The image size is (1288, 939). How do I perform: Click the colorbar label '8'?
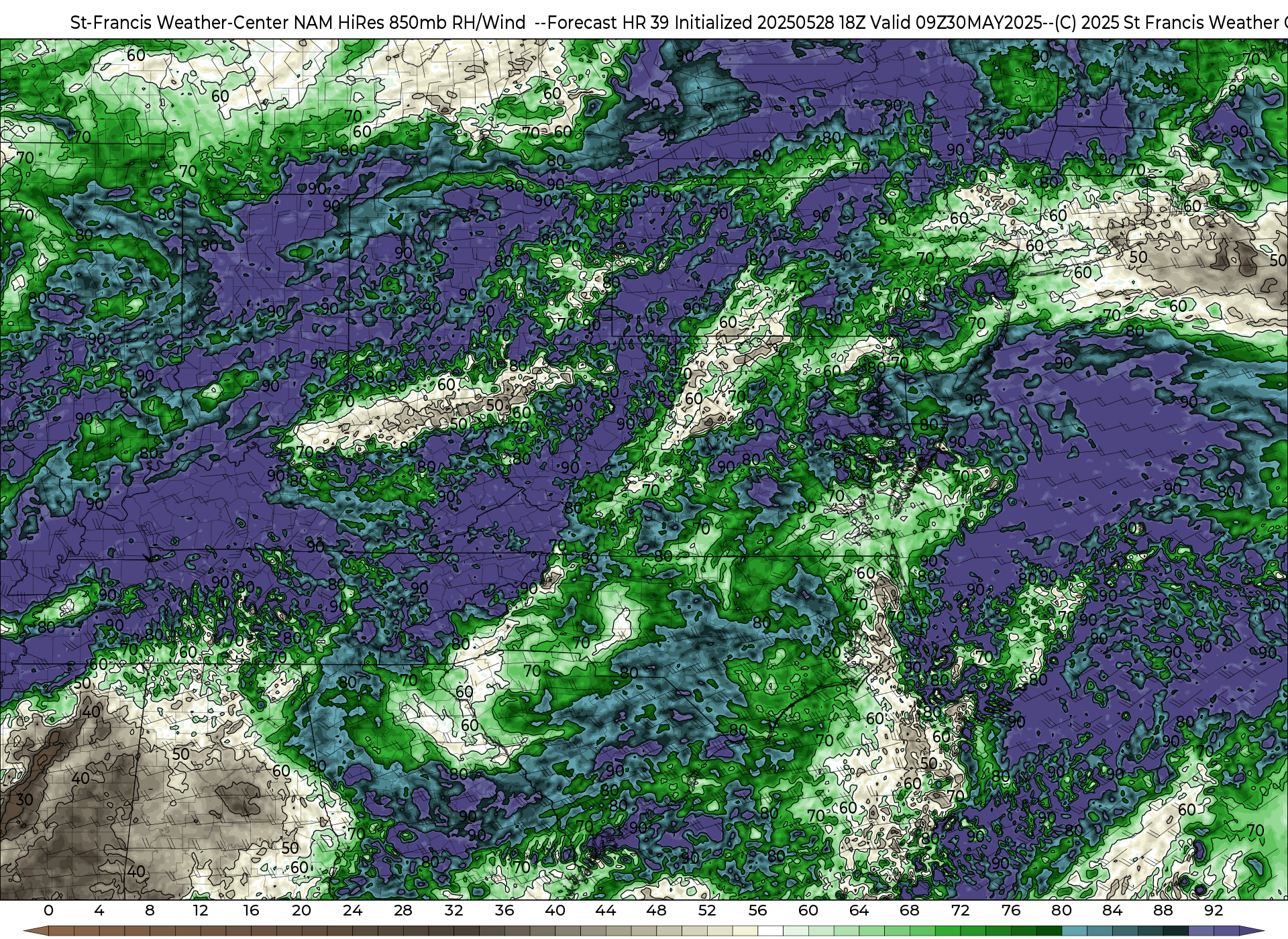(x=150, y=910)
